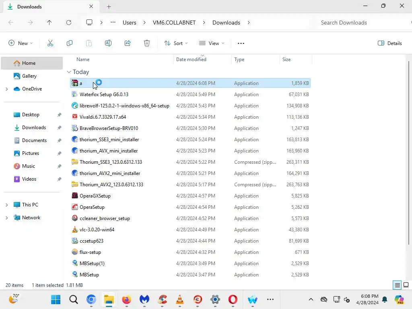The image size is (412, 309).
Task: Click the Rename icon in toolbar
Action: tap(108, 43)
